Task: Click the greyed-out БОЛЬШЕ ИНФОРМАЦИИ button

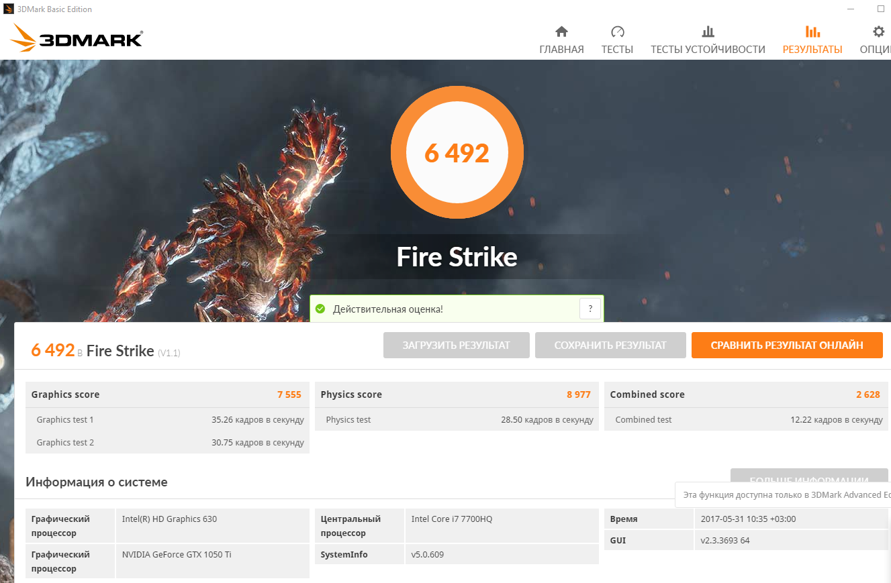Action: click(x=809, y=475)
